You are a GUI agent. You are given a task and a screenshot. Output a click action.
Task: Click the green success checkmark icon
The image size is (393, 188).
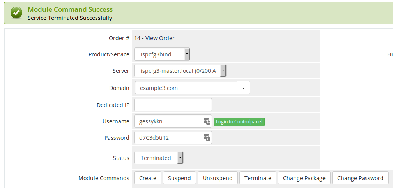16,13
